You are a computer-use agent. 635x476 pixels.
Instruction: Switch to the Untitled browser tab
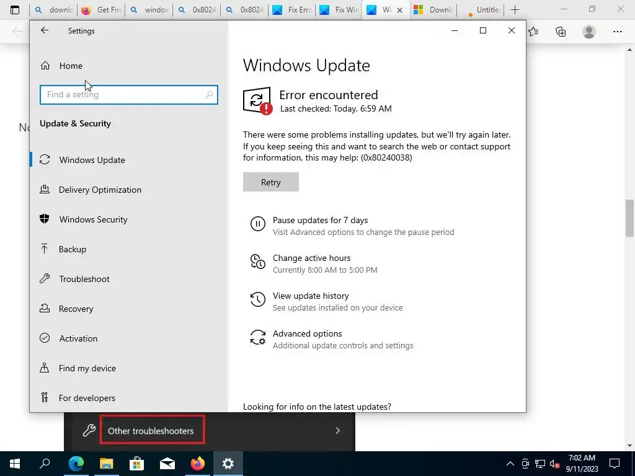481,10
